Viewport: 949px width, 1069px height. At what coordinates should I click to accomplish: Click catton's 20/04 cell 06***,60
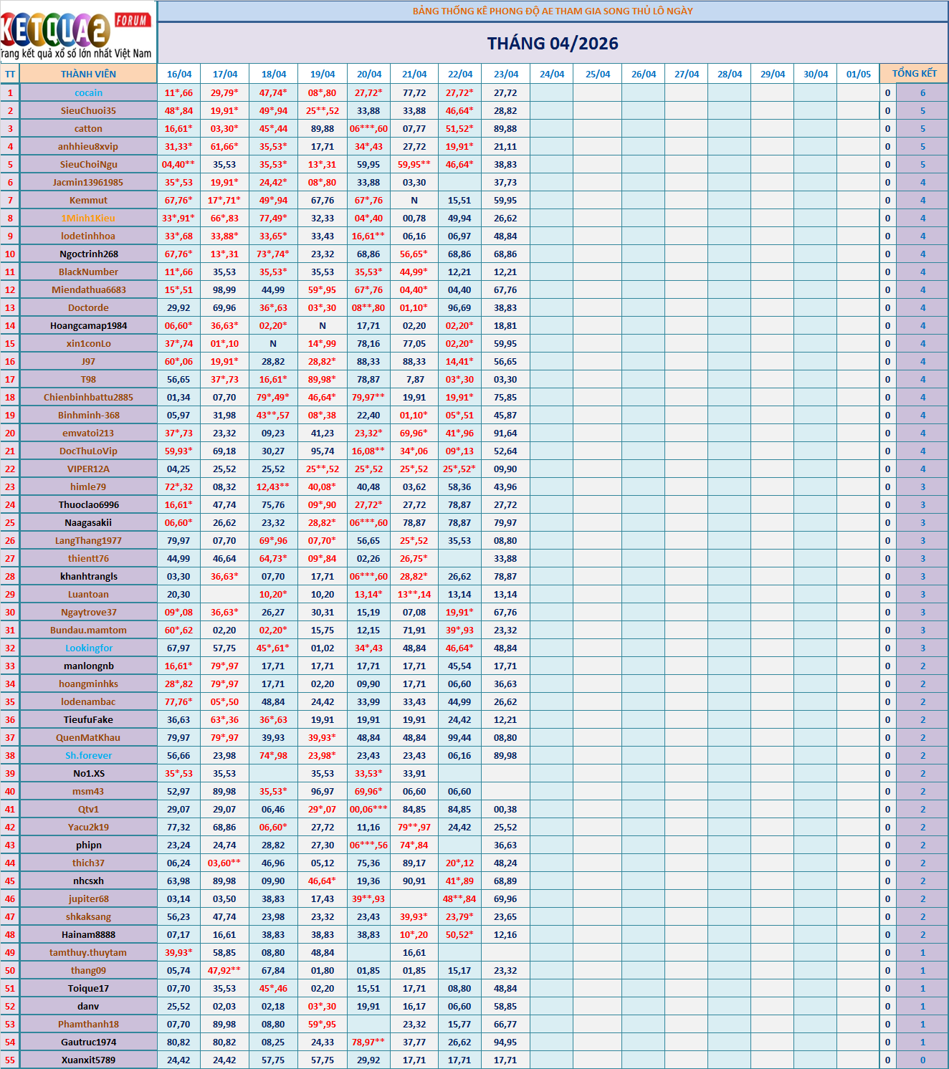(369, 128)
